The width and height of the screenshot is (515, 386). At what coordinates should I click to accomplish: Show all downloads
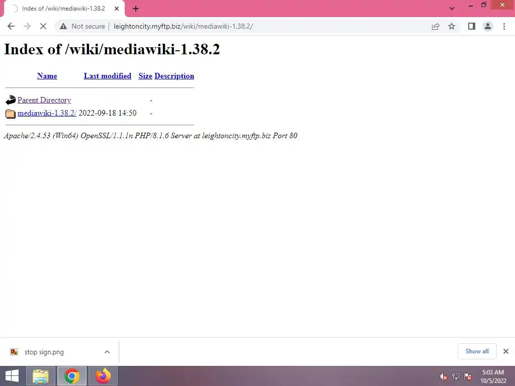point(477,351)
